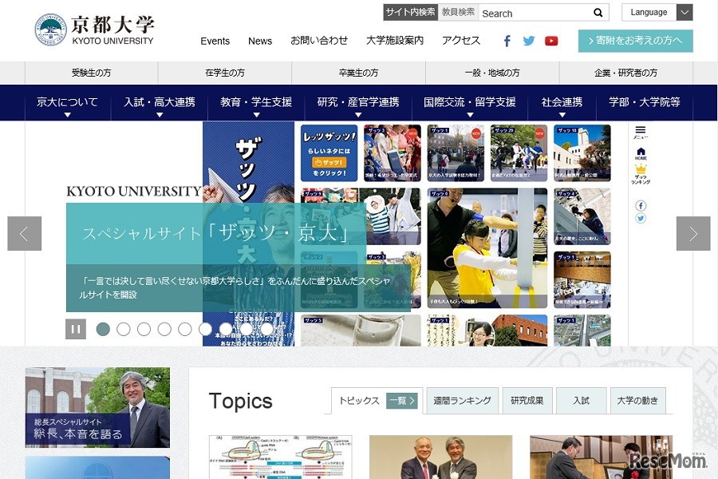Select the 研究成果 Topics tab
This screenshot has width=718, height=479.
527,401
